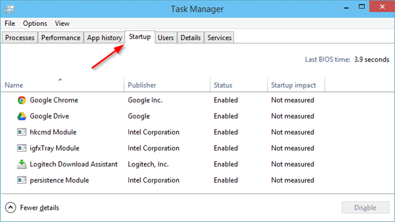Screen dimensions: 395x222
Task: Open the File menu
Action: [x=10, y=23]
